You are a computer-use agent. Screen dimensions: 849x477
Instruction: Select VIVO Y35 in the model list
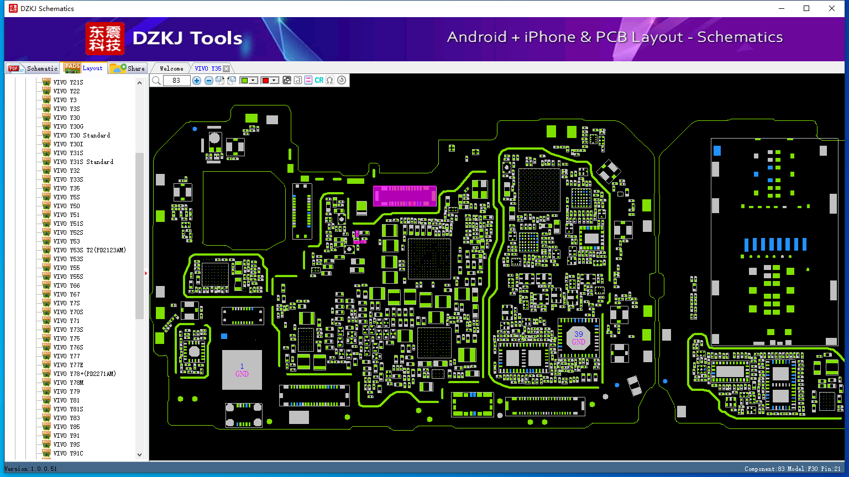pyautogui.click(x=66, y=188)
